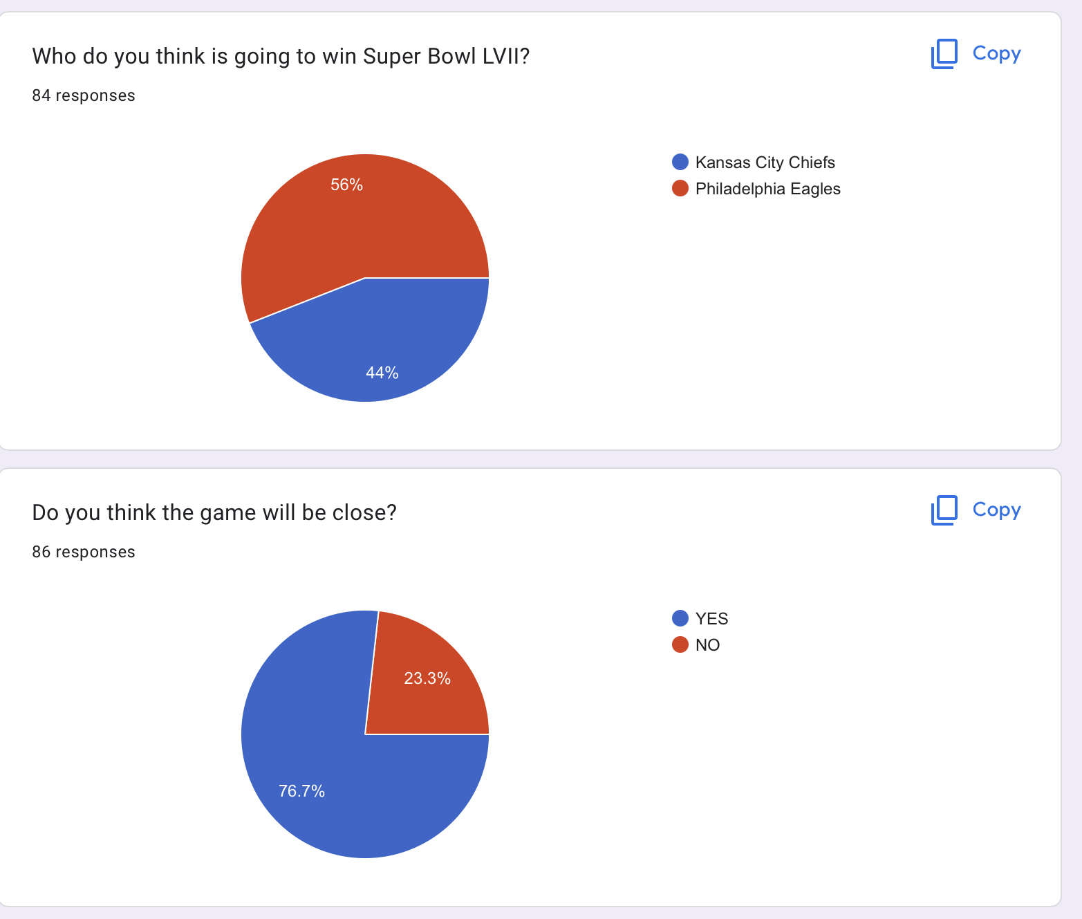Select the Kansas City Chiefs legend label

point(765,163)
